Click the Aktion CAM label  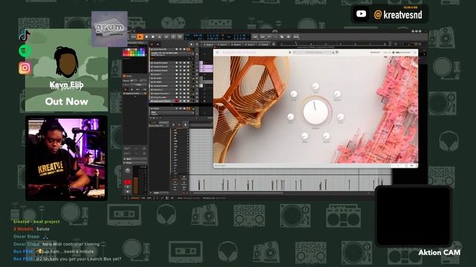[440, 252]
